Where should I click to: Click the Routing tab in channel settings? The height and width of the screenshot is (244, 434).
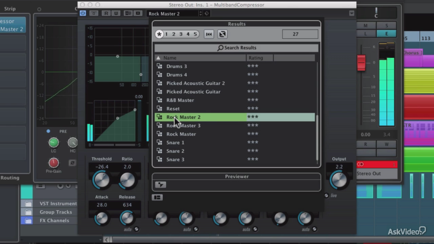pos(10,178)
